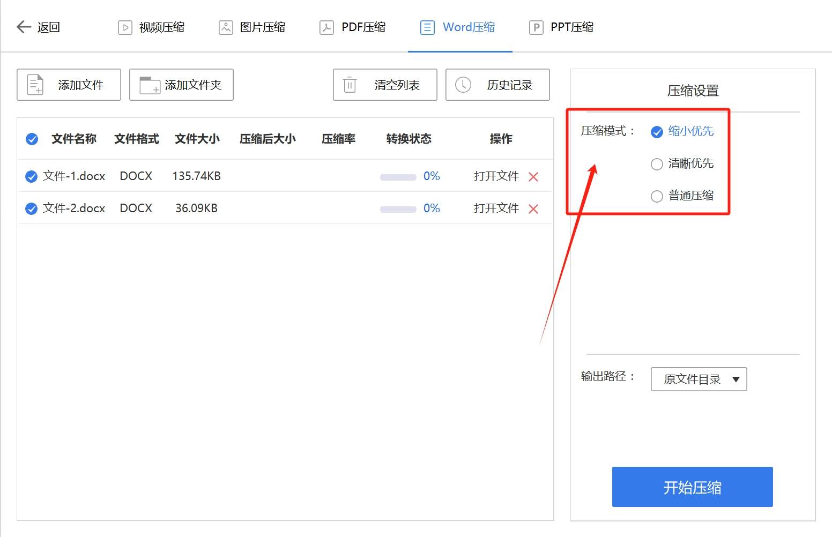Open 文件-1.docx via 打开文件 link
Screen dimensions: 832x537
[495, 176]
